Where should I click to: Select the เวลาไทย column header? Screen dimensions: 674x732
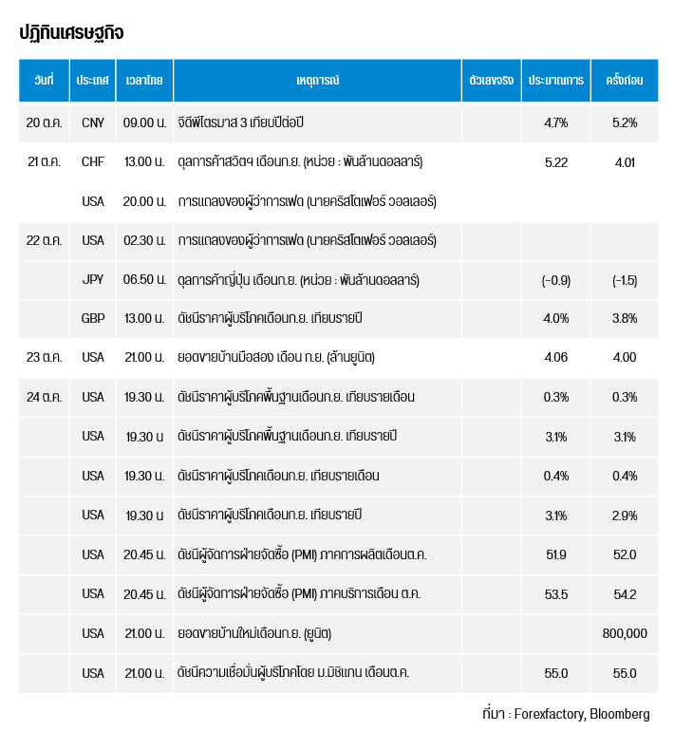pyautogui.click(x=144, y=81)
